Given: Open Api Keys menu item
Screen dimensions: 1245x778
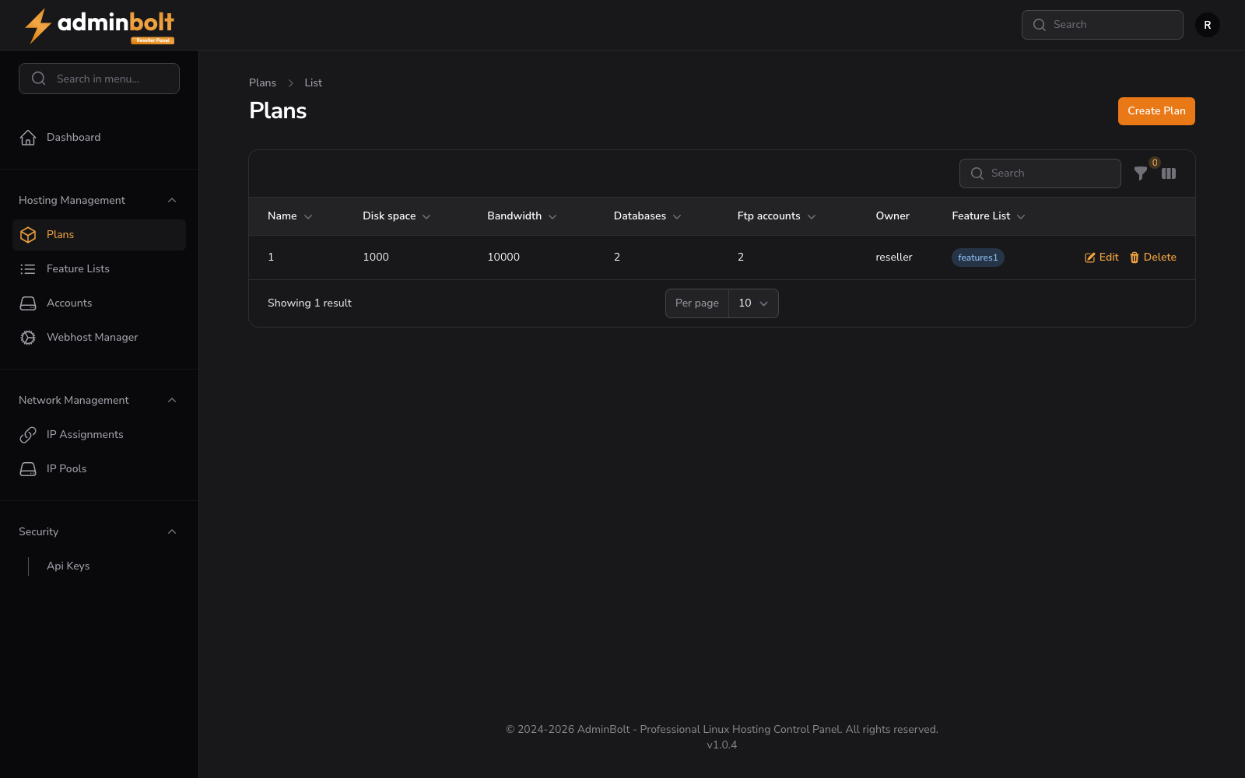Looking at the screenshot, I should (x=99, y=566).
